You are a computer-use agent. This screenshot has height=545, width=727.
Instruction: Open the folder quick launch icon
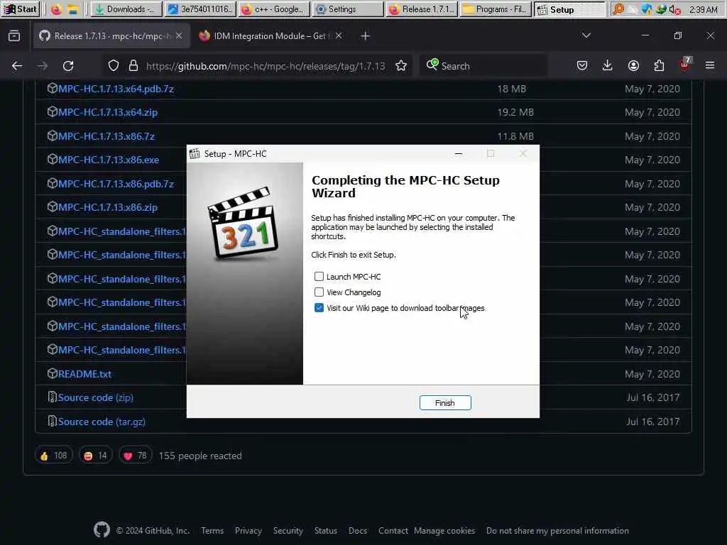[x=73, y=9]
